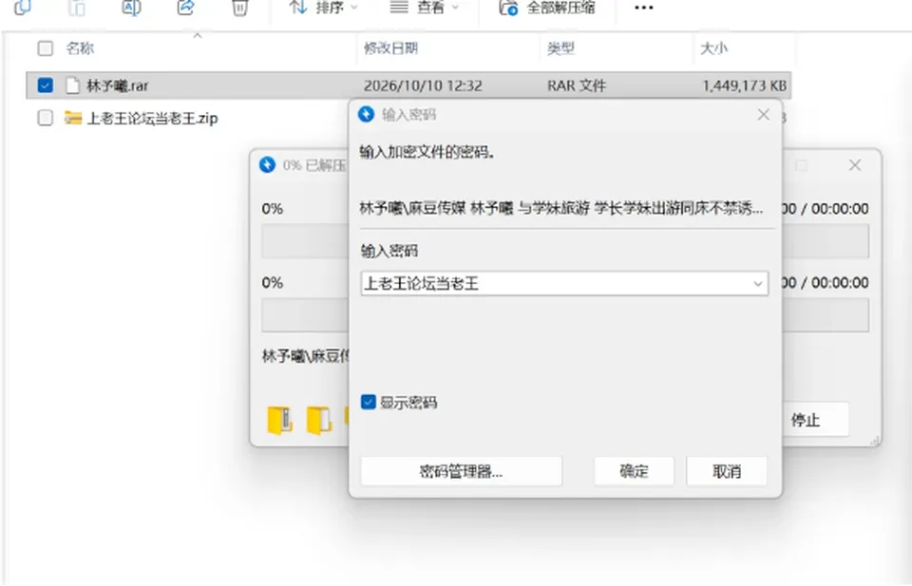Open the three-dots more options menu
The image size is (912, 586).
coord(643,8)
